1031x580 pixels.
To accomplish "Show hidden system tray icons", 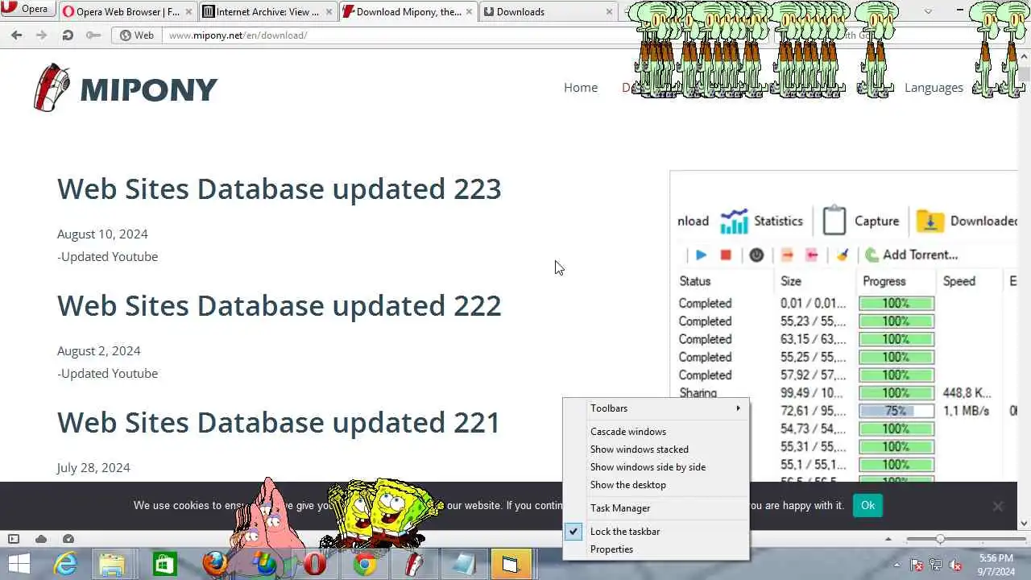I will pos(897,565).
